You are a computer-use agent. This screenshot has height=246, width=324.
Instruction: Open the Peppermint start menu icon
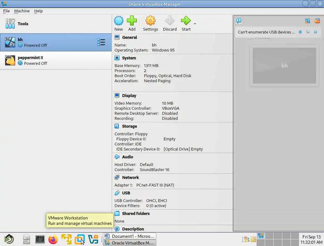(9, 239)
